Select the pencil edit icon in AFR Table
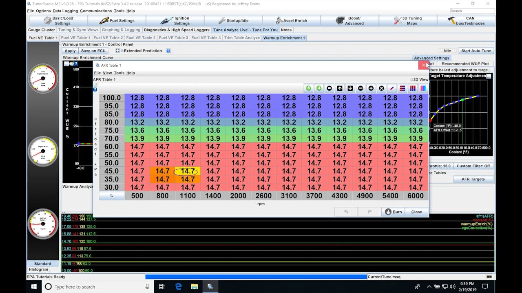Image resolution: width=522 pixels, height=293 pixels. (x=391, y=88)
